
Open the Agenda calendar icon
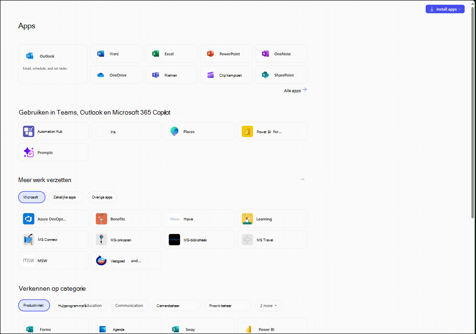[103, 329]
